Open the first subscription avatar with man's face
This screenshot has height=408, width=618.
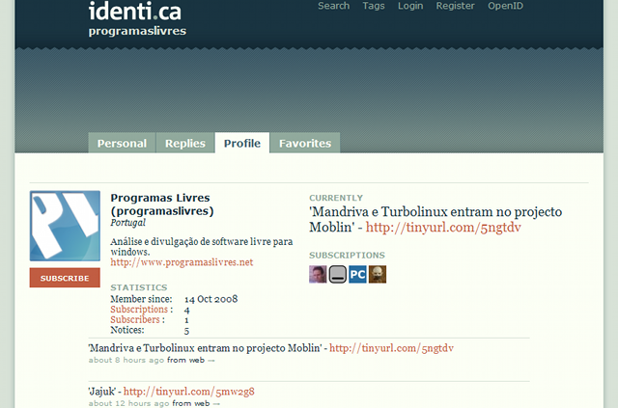[x=318, y=274]
